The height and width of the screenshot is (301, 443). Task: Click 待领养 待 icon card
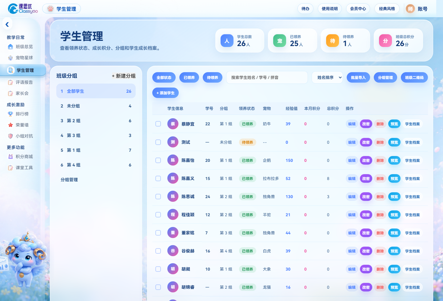[333, 41]
